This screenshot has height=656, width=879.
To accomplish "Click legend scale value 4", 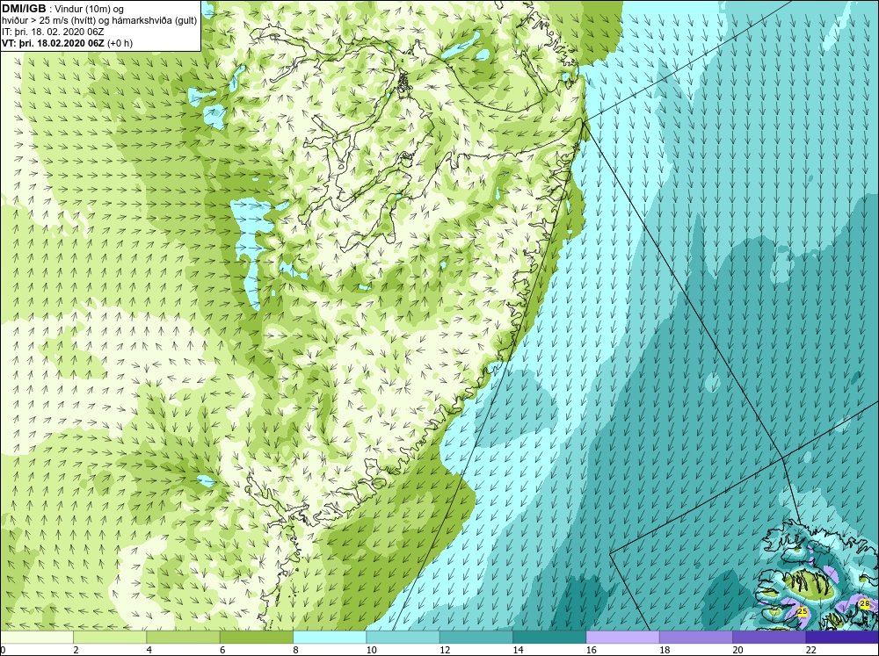I will 149,650.
